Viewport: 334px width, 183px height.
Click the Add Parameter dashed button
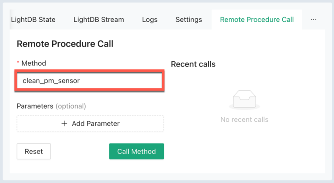(x=90, y=123)
